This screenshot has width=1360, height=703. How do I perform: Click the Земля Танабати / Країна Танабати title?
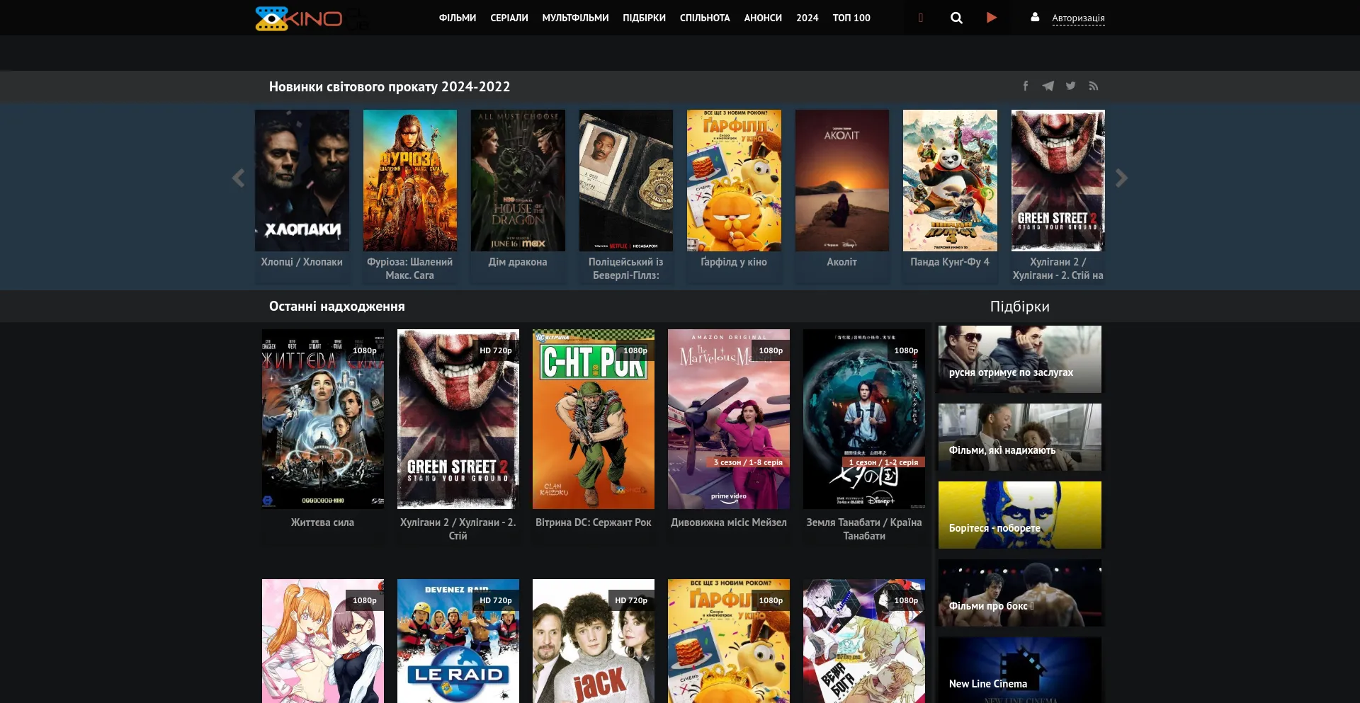pos(864,529)
